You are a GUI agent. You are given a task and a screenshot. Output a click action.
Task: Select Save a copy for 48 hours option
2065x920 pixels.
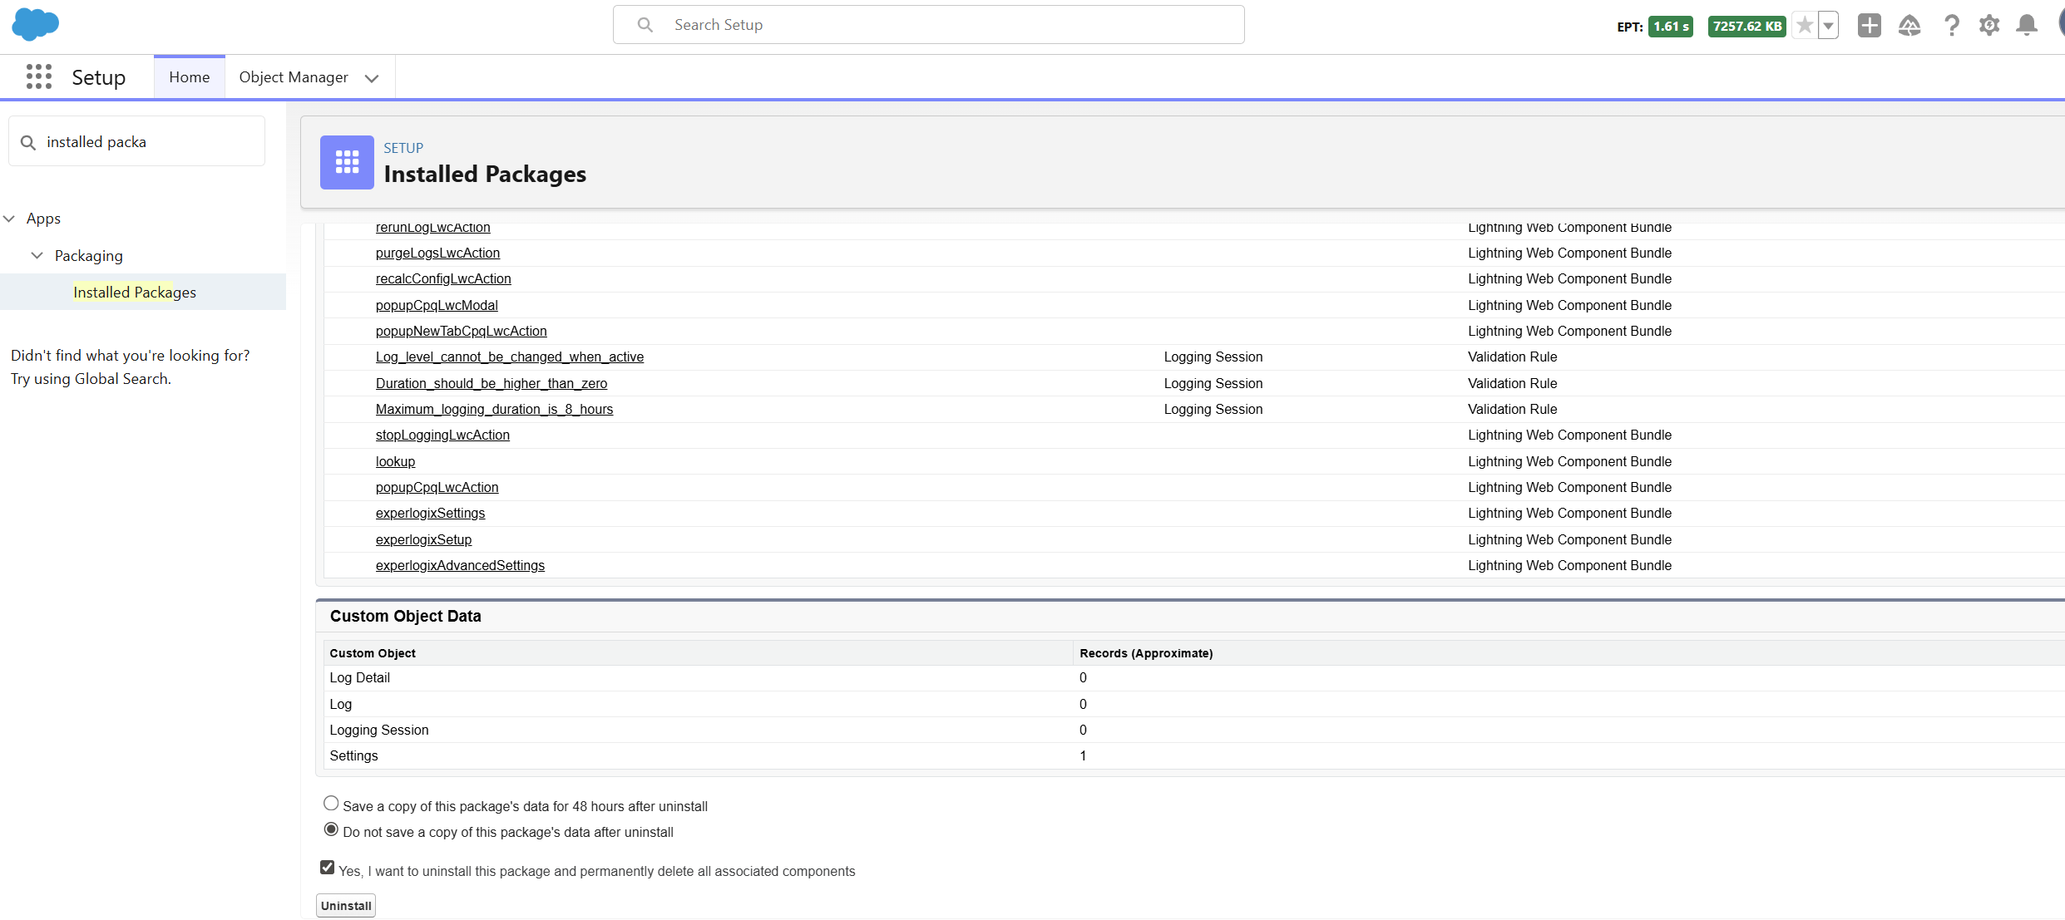[x=331, y=804]
